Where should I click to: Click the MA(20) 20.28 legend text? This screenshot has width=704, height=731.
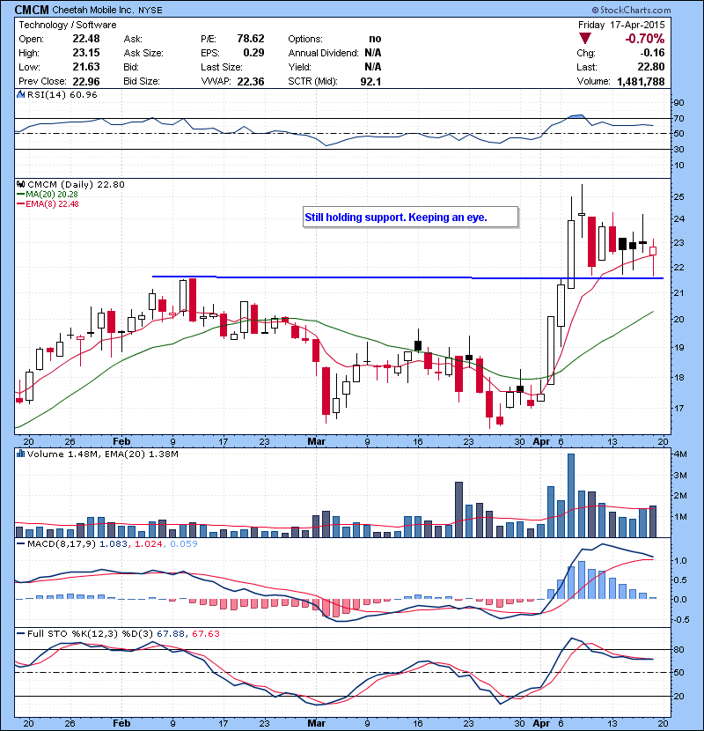[52, 195]
